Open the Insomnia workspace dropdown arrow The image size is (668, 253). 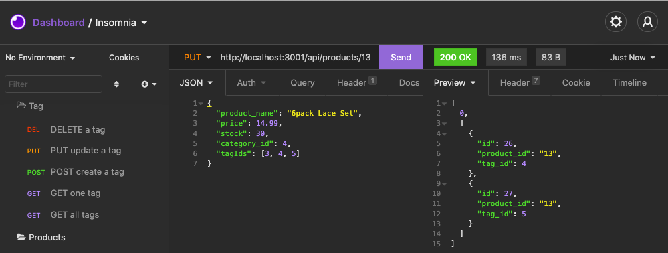coord(144,23)
